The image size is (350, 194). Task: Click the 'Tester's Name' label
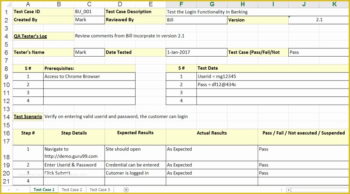point(43,52)
